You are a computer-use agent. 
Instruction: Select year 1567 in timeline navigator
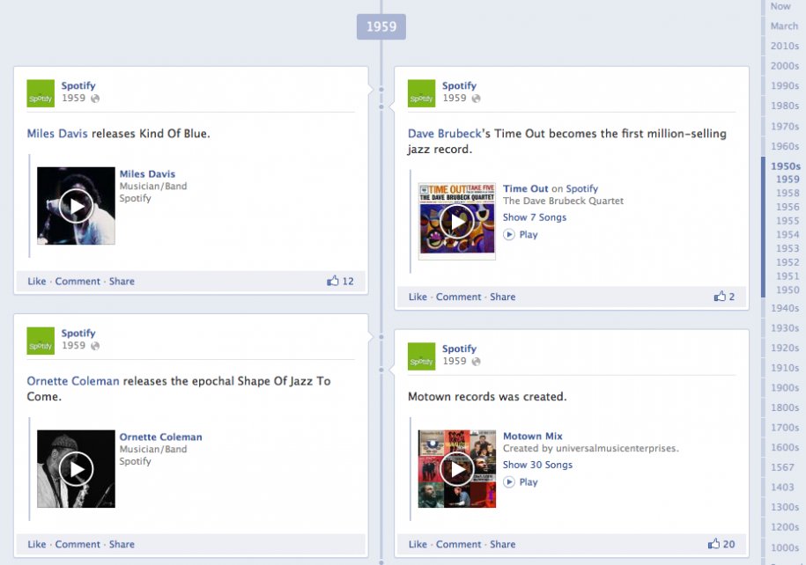pos(782,467)
